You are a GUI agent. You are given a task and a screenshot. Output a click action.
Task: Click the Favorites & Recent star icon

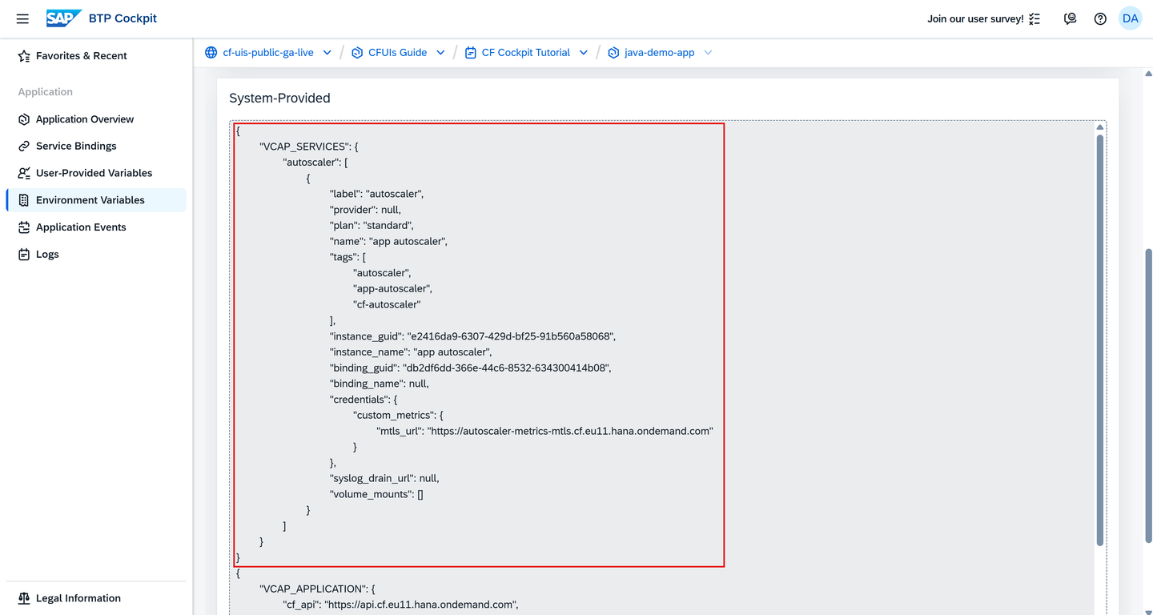(24, 56)
